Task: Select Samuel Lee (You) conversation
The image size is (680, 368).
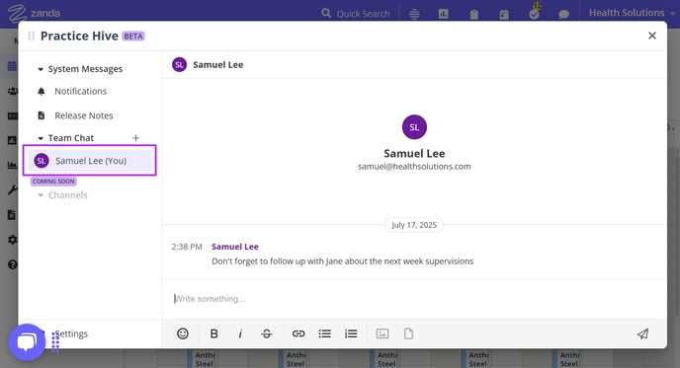Action: coord(90,161)
